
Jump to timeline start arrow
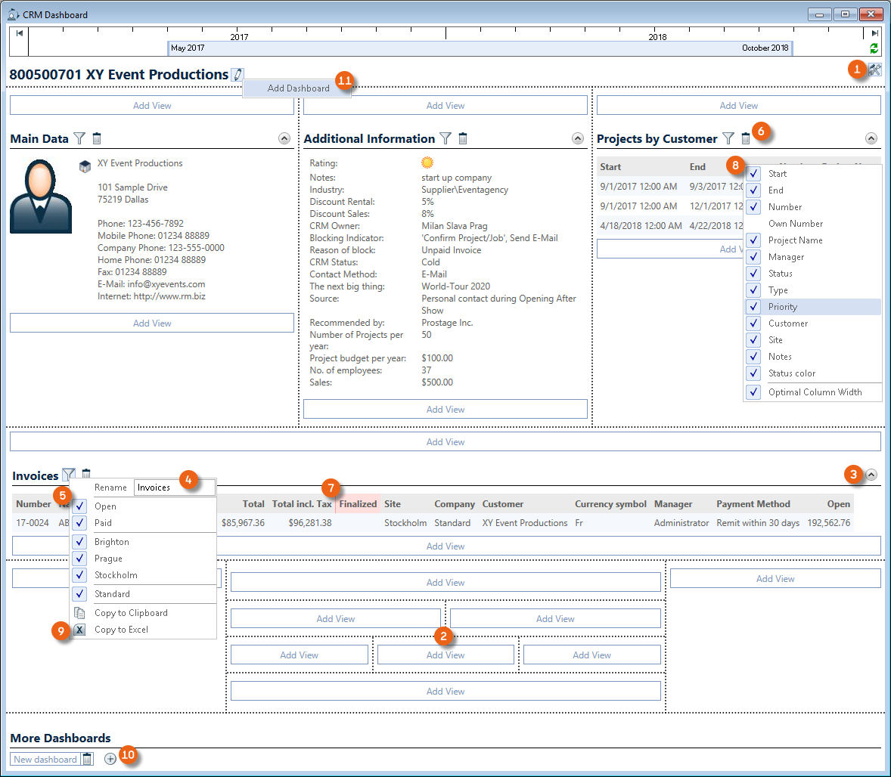(19, 33)
